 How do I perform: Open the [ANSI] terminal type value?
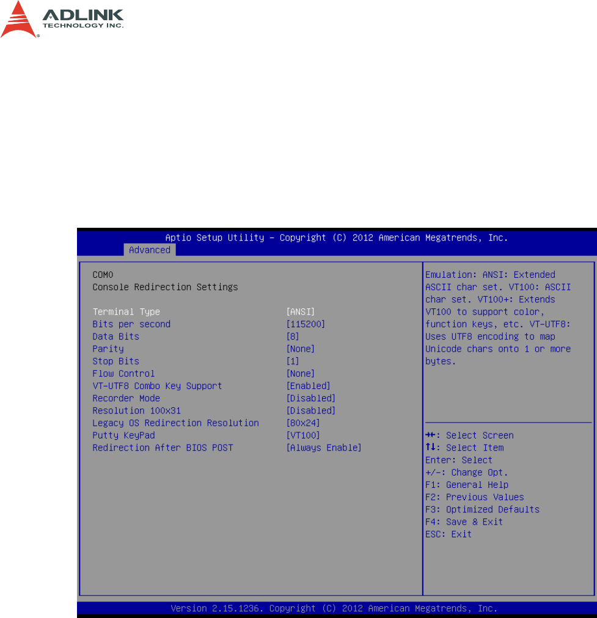point(301,312)
